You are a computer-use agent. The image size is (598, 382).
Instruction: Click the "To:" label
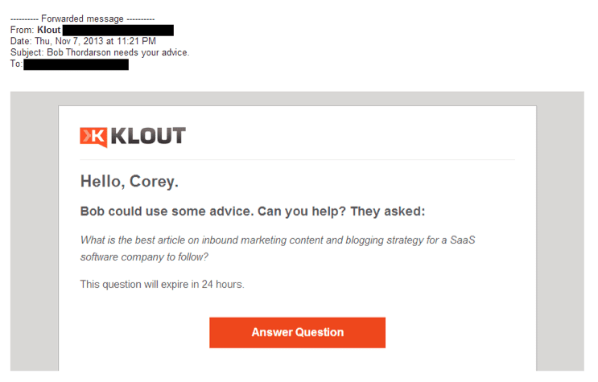click(16, 64)
